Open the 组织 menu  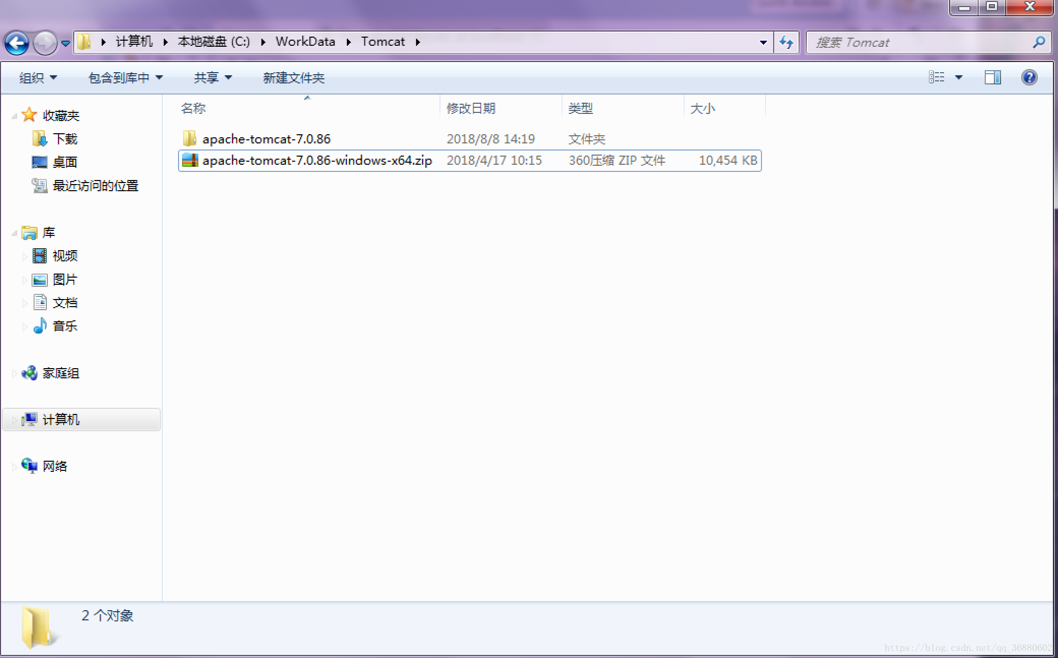(38, 78)
